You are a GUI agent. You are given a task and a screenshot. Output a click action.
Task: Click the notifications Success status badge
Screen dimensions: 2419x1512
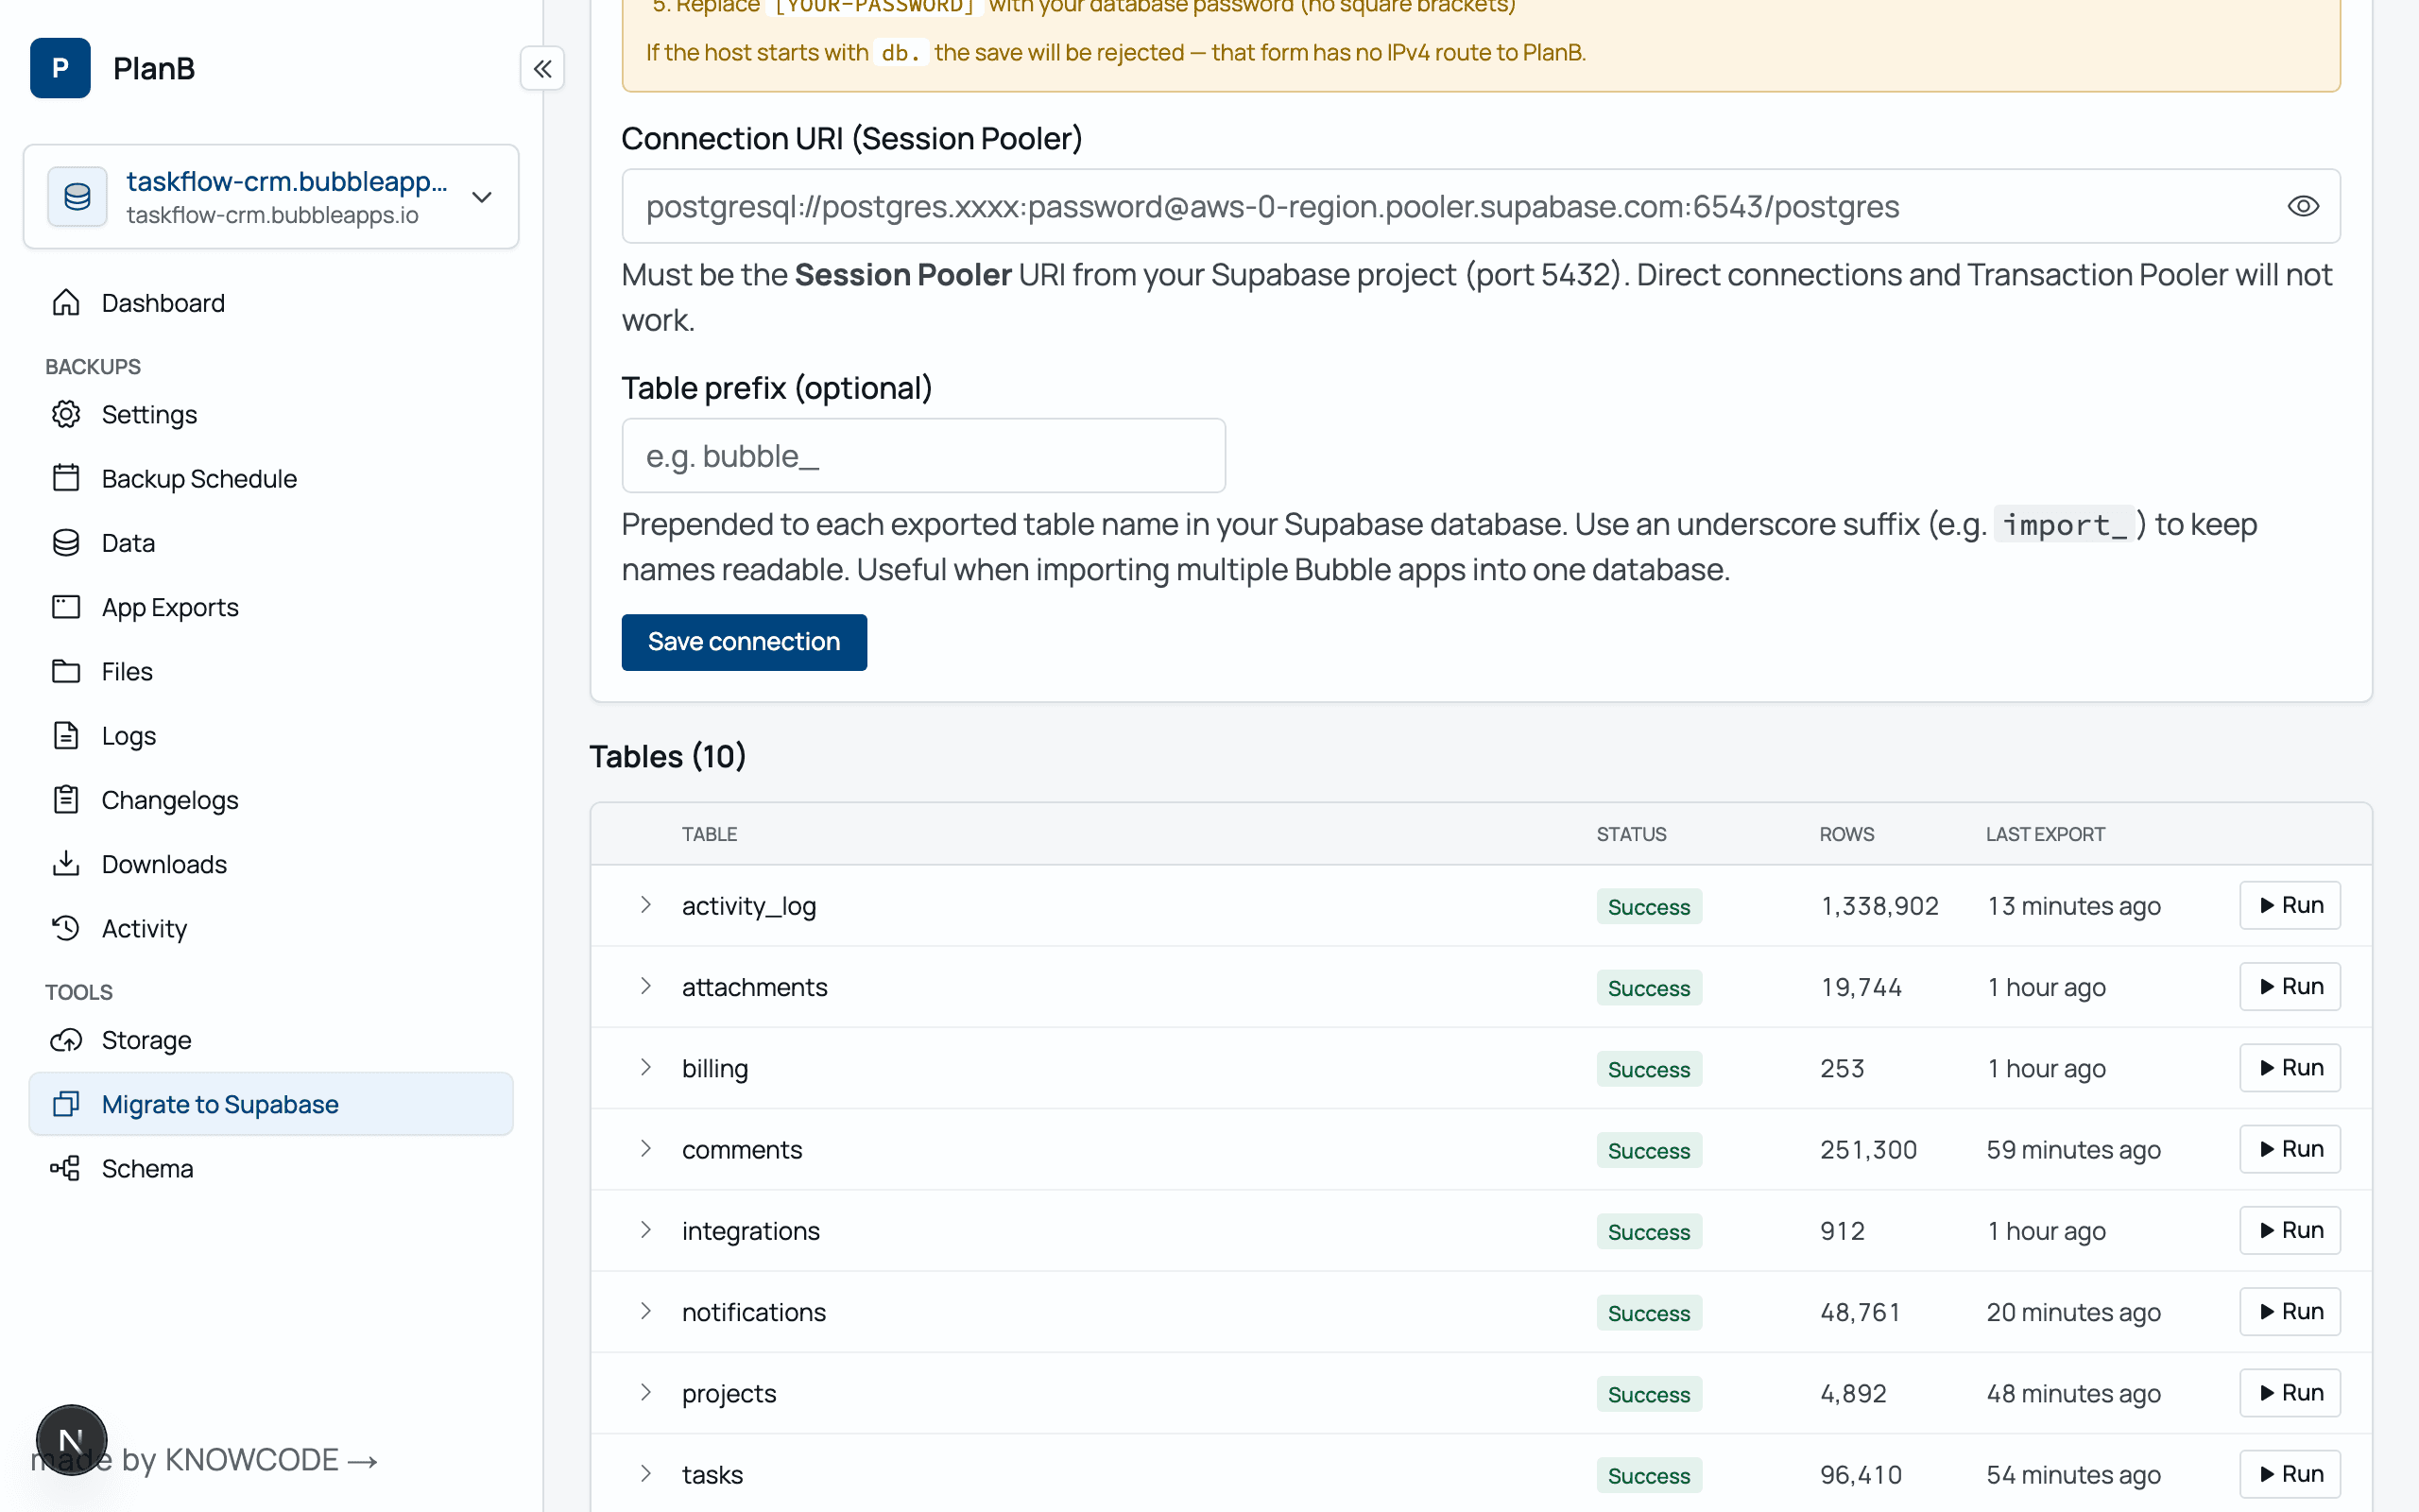(x=1648, y=1312)
